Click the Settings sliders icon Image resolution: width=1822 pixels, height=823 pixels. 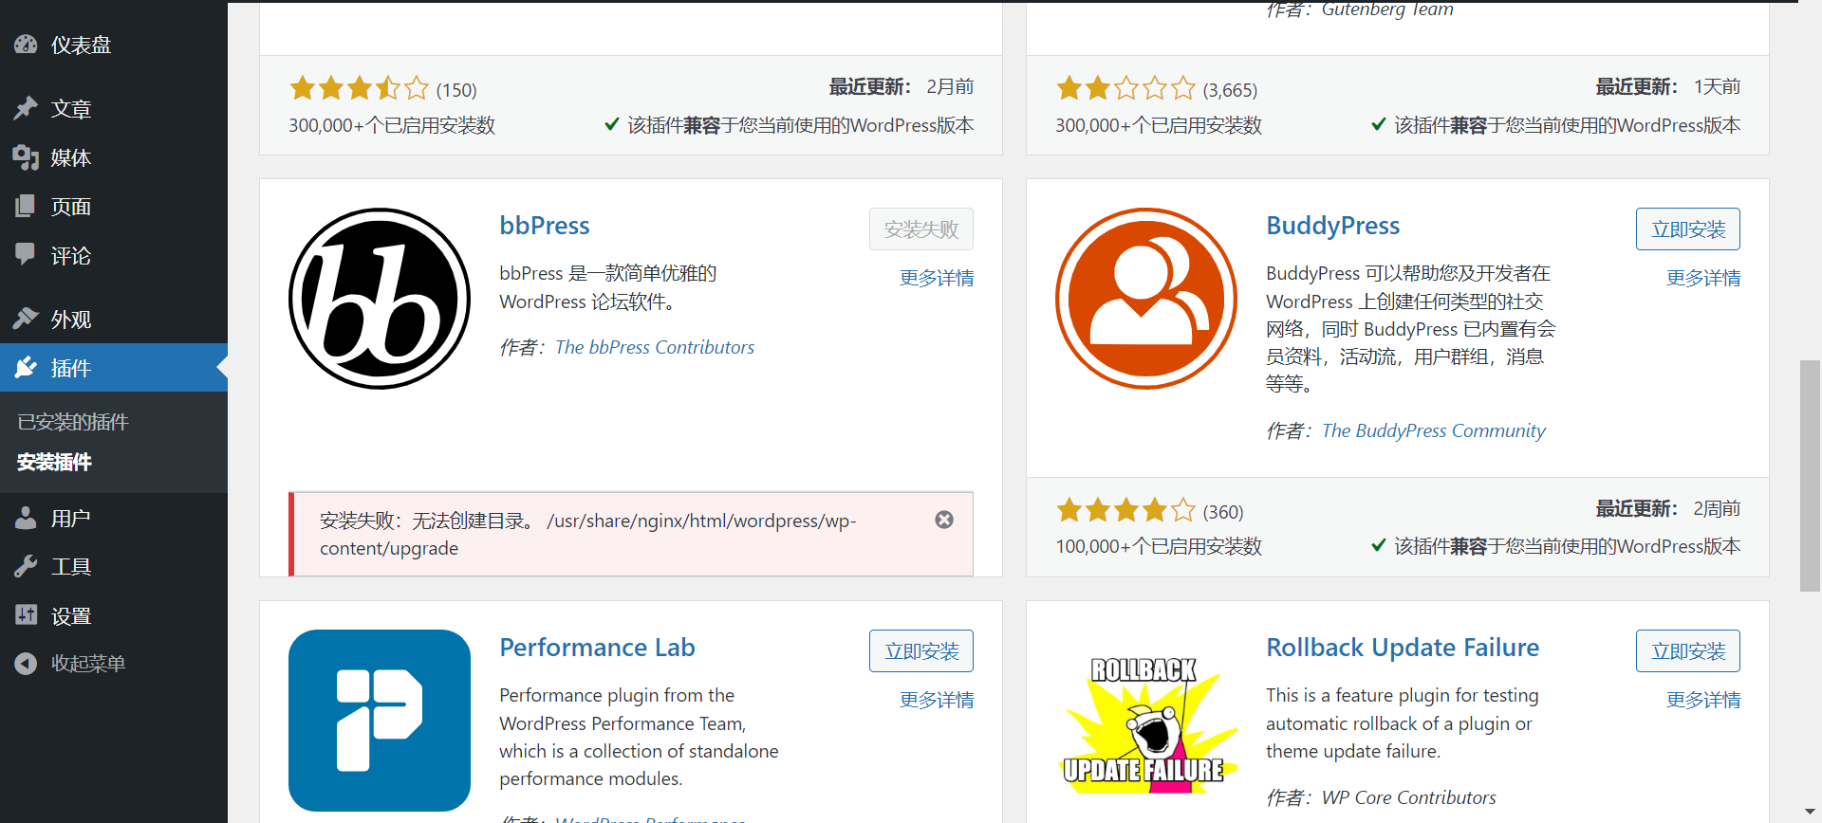pos(26,615)
